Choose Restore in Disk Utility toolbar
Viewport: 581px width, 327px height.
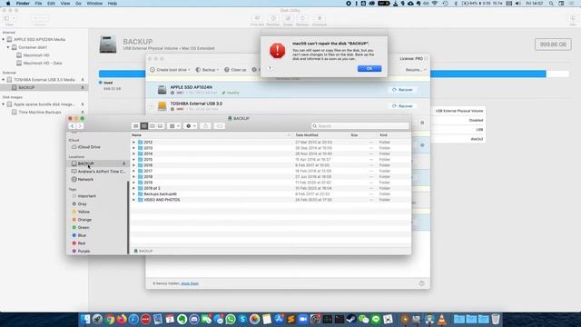[x=302, y=20]
